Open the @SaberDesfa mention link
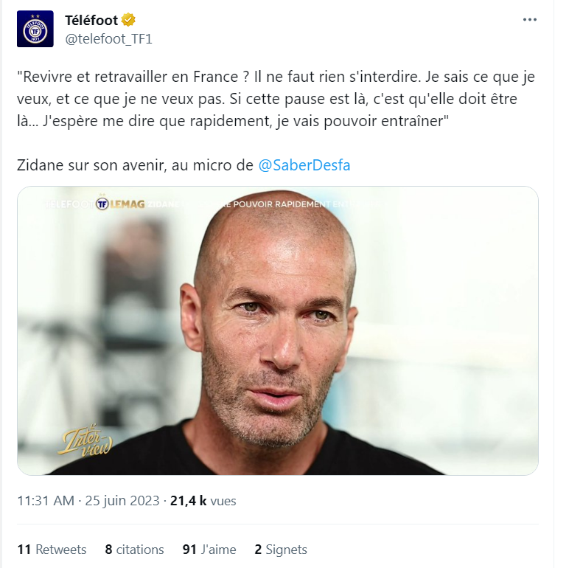 click(304, 165)
